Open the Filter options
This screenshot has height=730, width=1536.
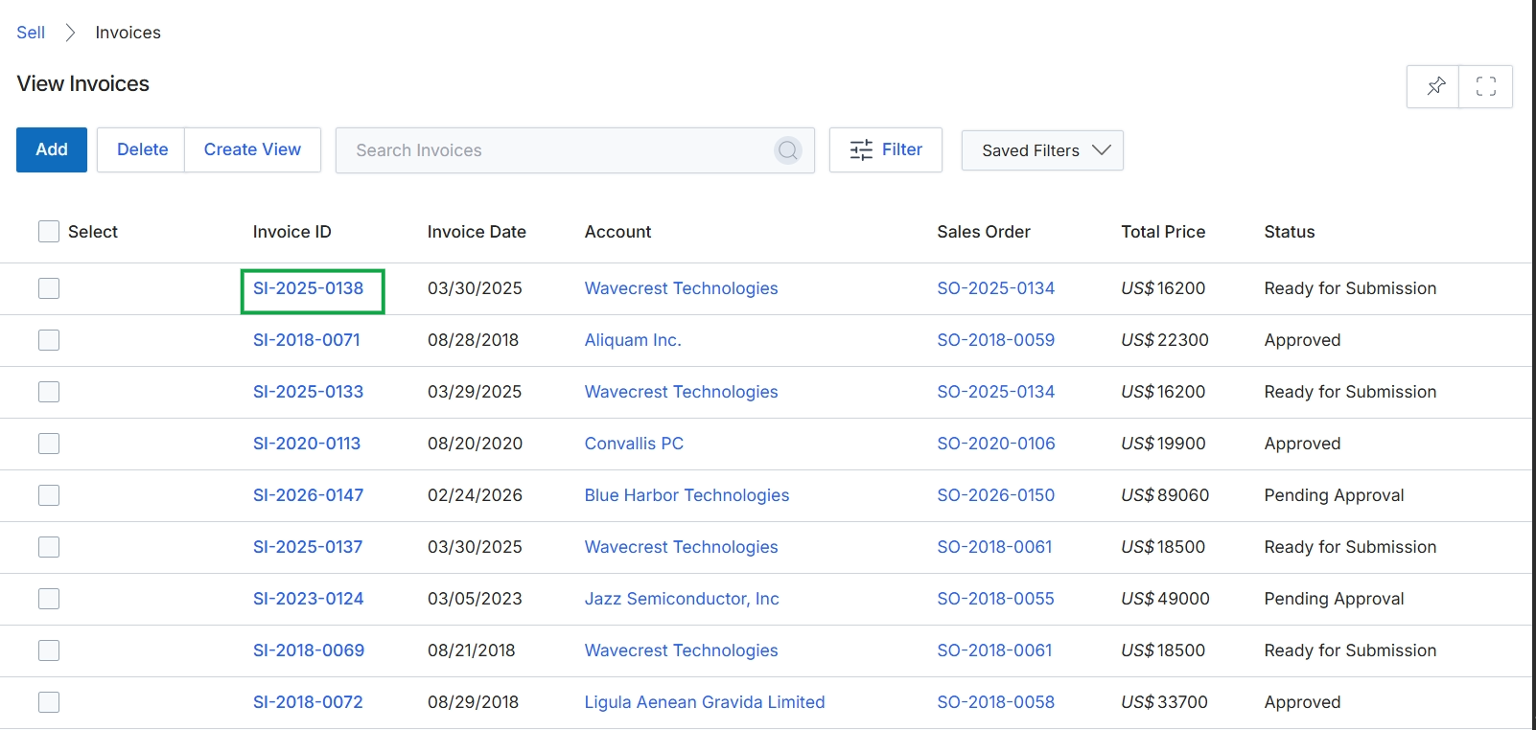[x=886, y=149]
